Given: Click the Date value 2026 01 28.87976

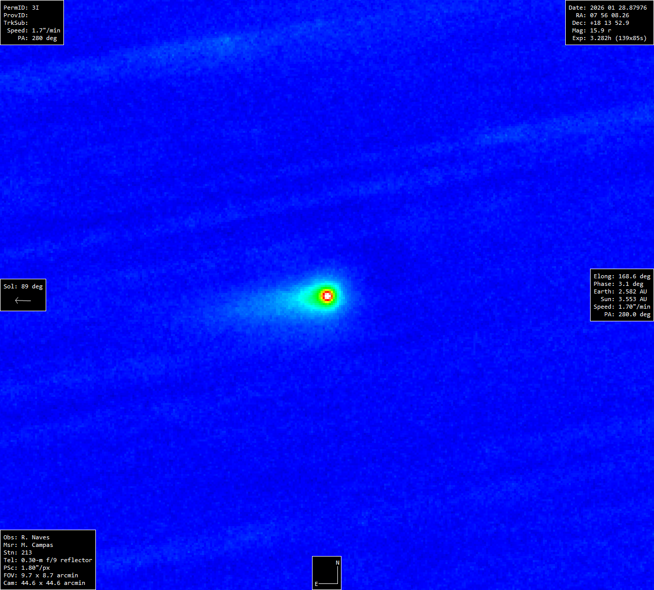Looking at the screenshot, I should (618, 8).
